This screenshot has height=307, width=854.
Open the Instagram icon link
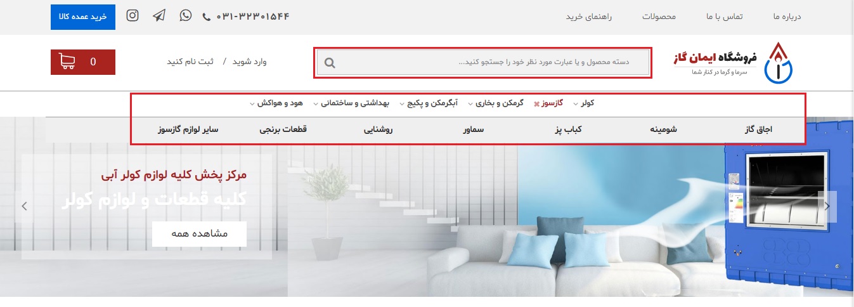click(x=133, y=16)
